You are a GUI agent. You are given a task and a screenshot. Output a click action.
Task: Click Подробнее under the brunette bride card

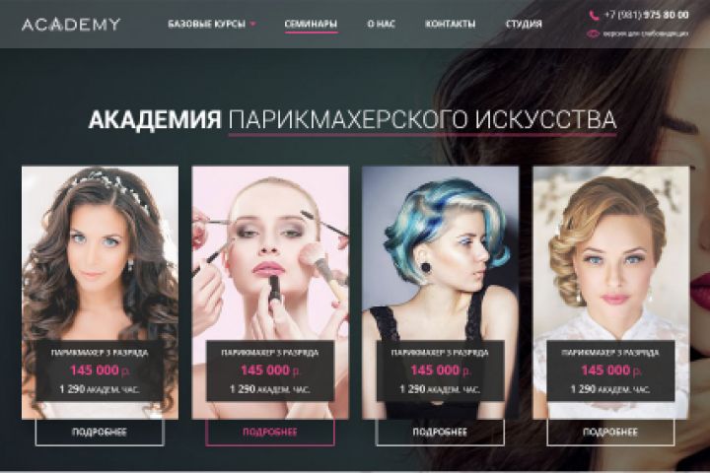point(100,433)
